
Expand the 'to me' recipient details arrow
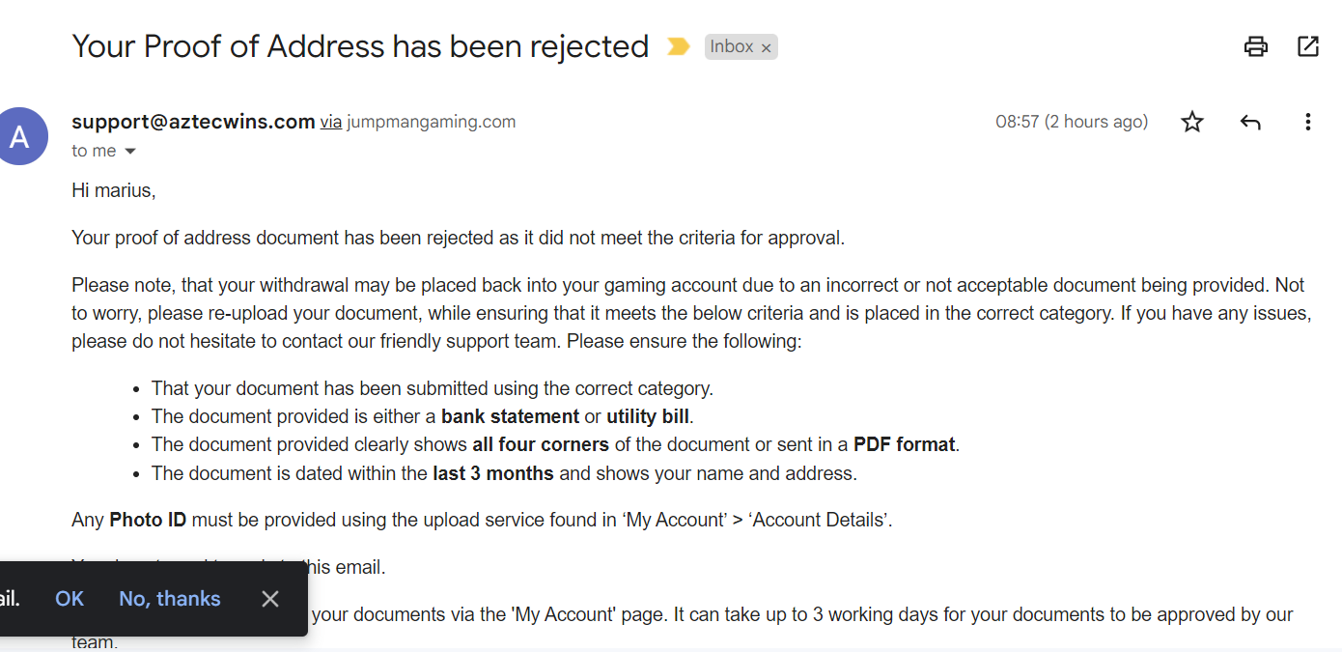point(130,152)
